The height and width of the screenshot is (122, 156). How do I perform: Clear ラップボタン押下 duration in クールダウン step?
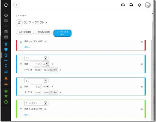(45, 109)
